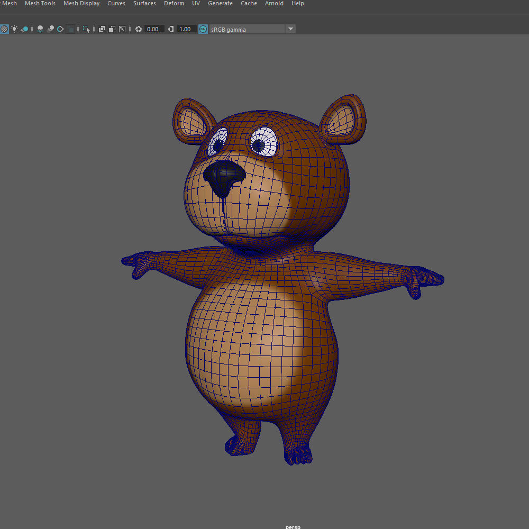This screenshot has height=529, width=529.
Task: Open the Generate menu
Action: (x=220, y=3)
